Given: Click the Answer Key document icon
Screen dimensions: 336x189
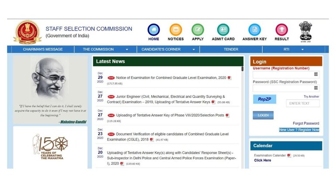Looking at the screenshot, I should pyautogui.click(x=254, y=30).
